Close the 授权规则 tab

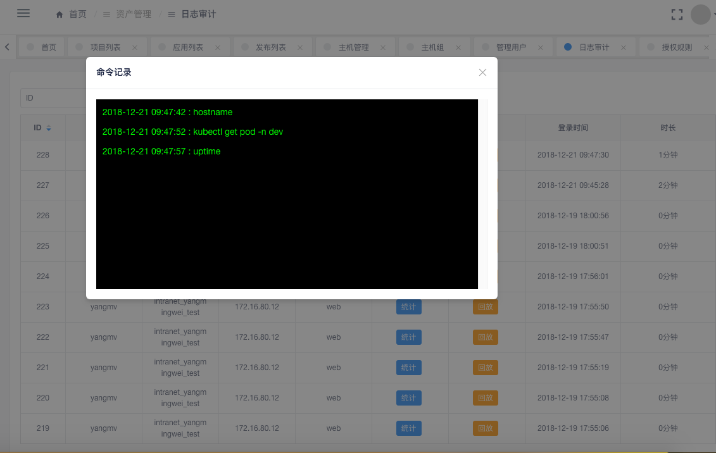(x=706, y=47)
